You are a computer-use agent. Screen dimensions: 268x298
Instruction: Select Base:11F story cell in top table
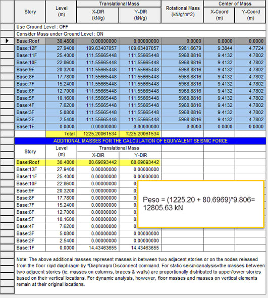pos(30,55)
